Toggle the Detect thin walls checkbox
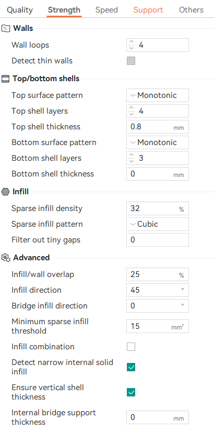This screenshot has width=214, height=431. pyautogui.click(x=131, y=61)
